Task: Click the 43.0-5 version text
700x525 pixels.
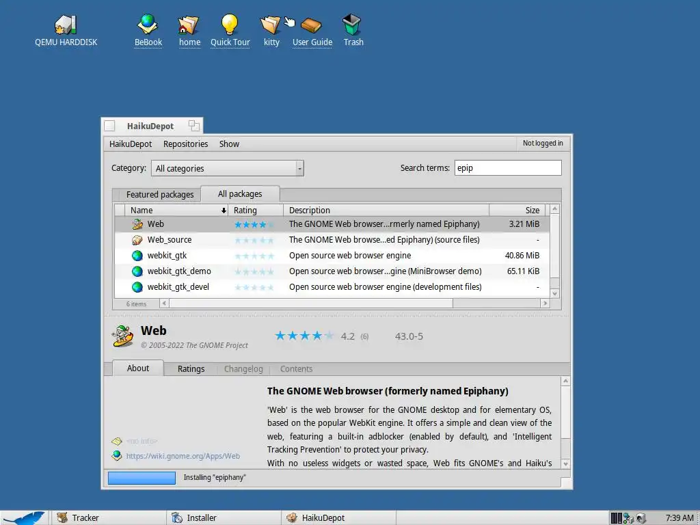Action: (x=409, y=336)
